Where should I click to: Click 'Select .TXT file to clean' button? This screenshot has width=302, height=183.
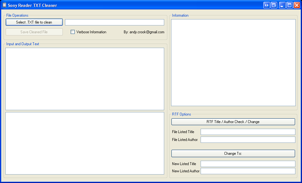(x=34, y=22)
